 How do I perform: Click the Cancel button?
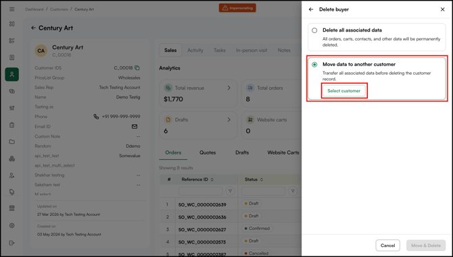[x=387, y=246]
